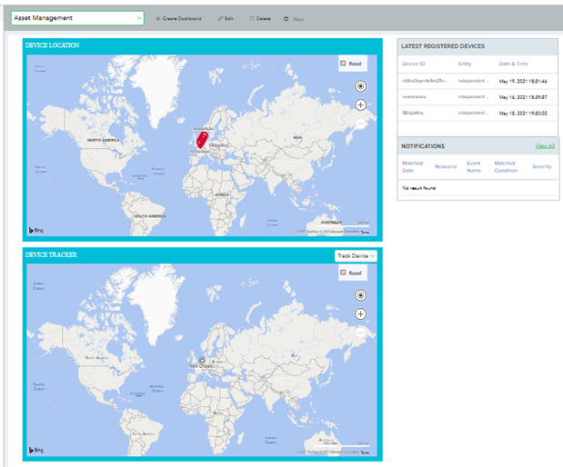The height and width of the screenshot is (467, 563).
Task: Click the Create Dashboard plus icon
Action: click(x=157, y=18)
